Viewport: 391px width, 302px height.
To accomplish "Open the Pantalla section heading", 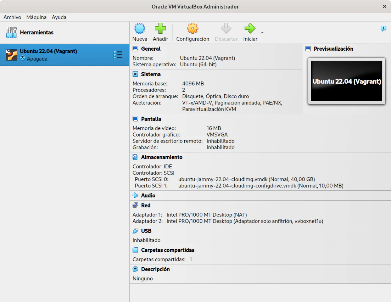I will point(151,119).
